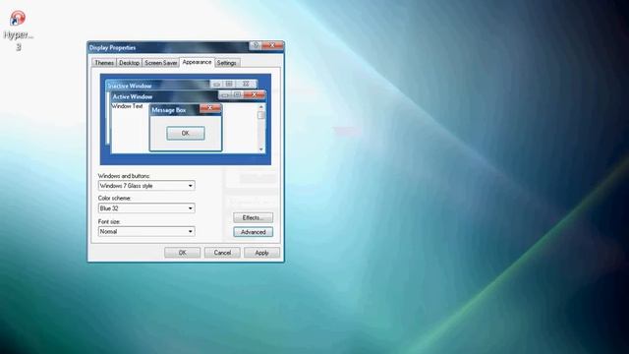Click the Window Text label in preview
The image size is (629, 354).
click(127, 106)
